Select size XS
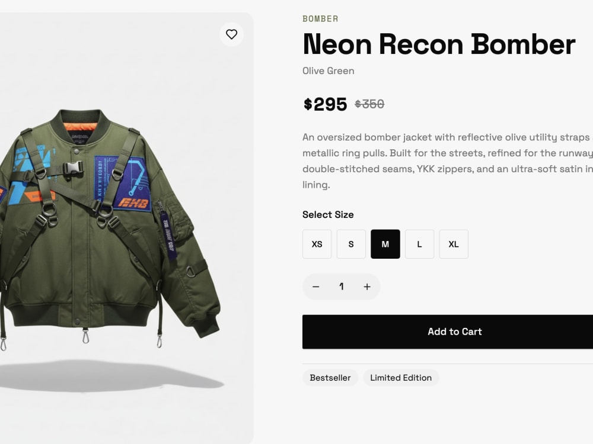The height and width of the screenshot is (444, 593). [x=317, y=244]
